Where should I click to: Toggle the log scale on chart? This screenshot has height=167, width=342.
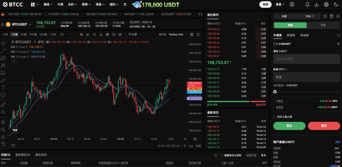[x=191, y=146]
